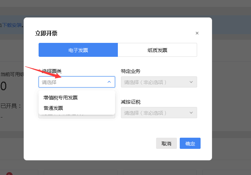Open the 特定业务 dropdown field
251x175 pixels.
pos(155,82)
